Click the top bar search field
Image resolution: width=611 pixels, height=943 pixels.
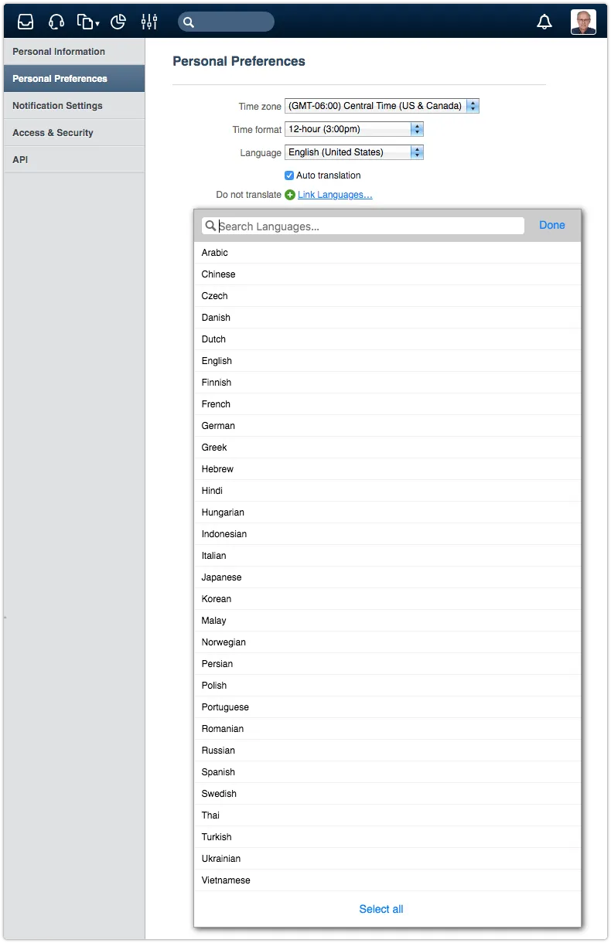pyautogui.click(x=226, y=22)
